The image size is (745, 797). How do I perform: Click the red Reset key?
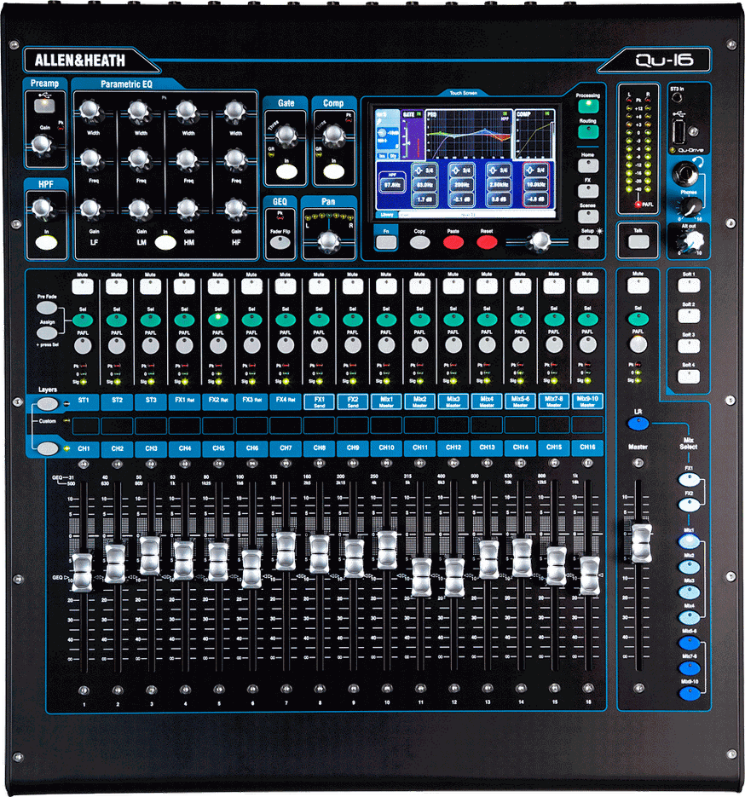point(487,242)
